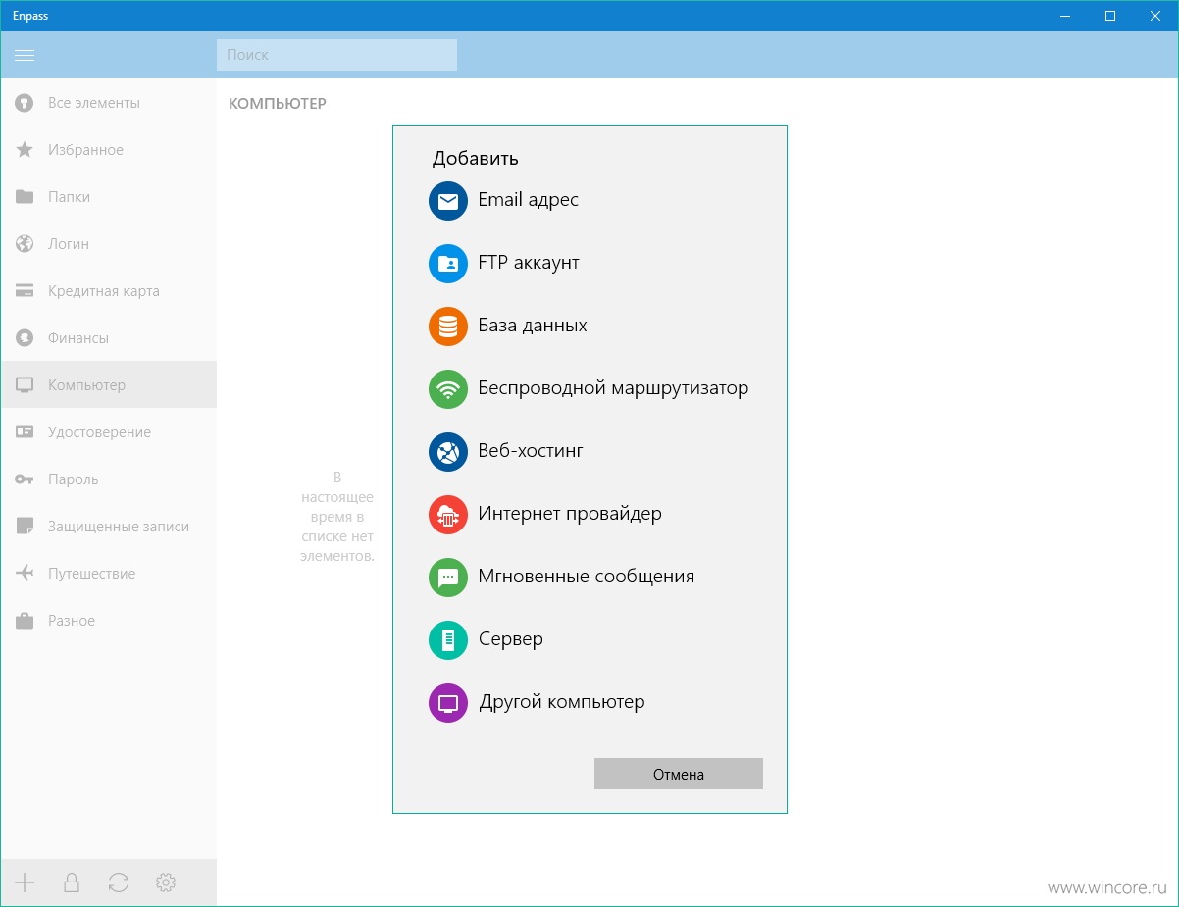Click the Логин globe icon
Viewport: 1179px width, 907px height.
point(25,243)
